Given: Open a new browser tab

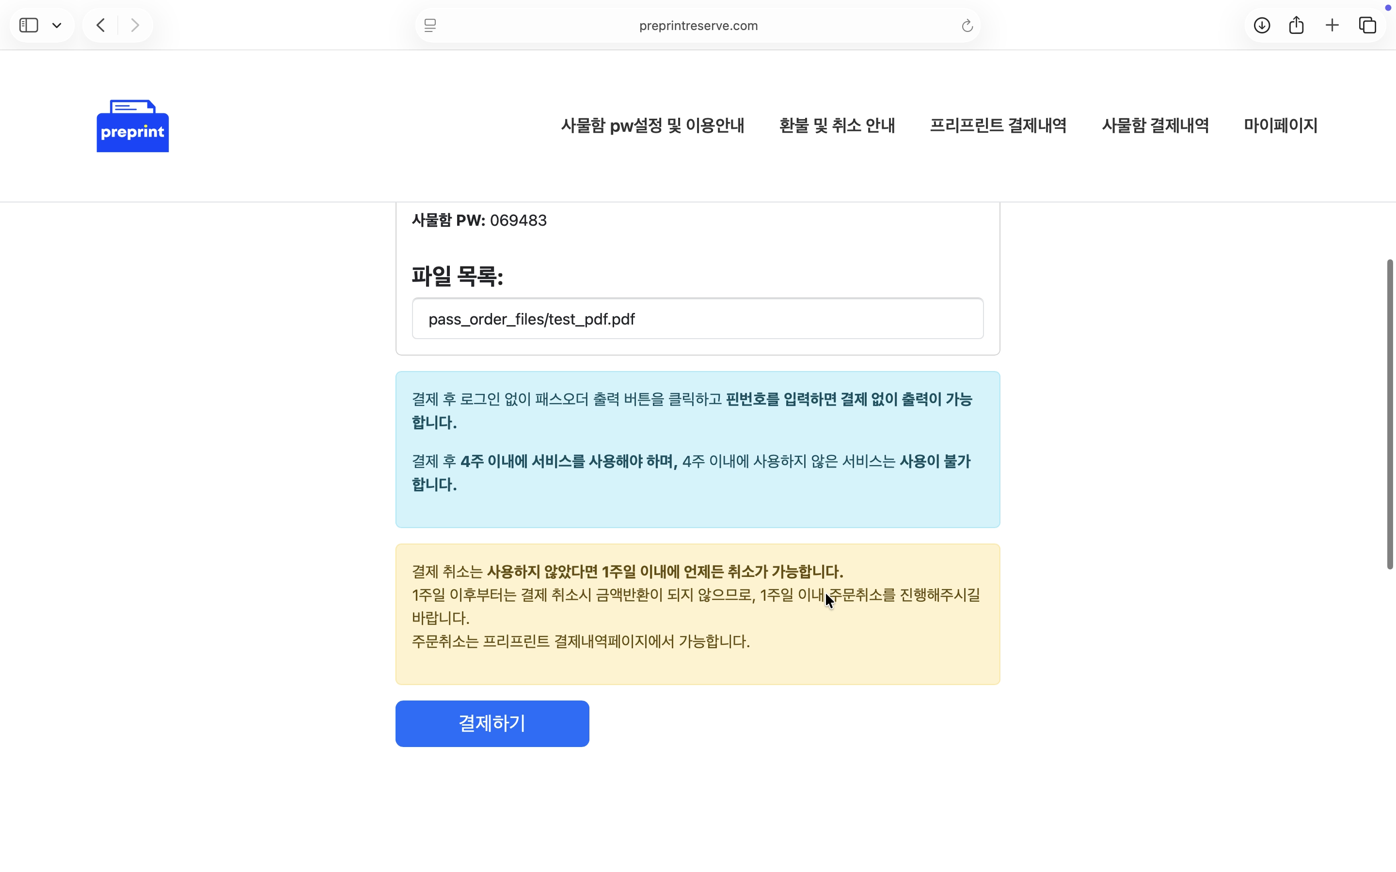Looking at the screenshot, I should (x=1332, y=25).
